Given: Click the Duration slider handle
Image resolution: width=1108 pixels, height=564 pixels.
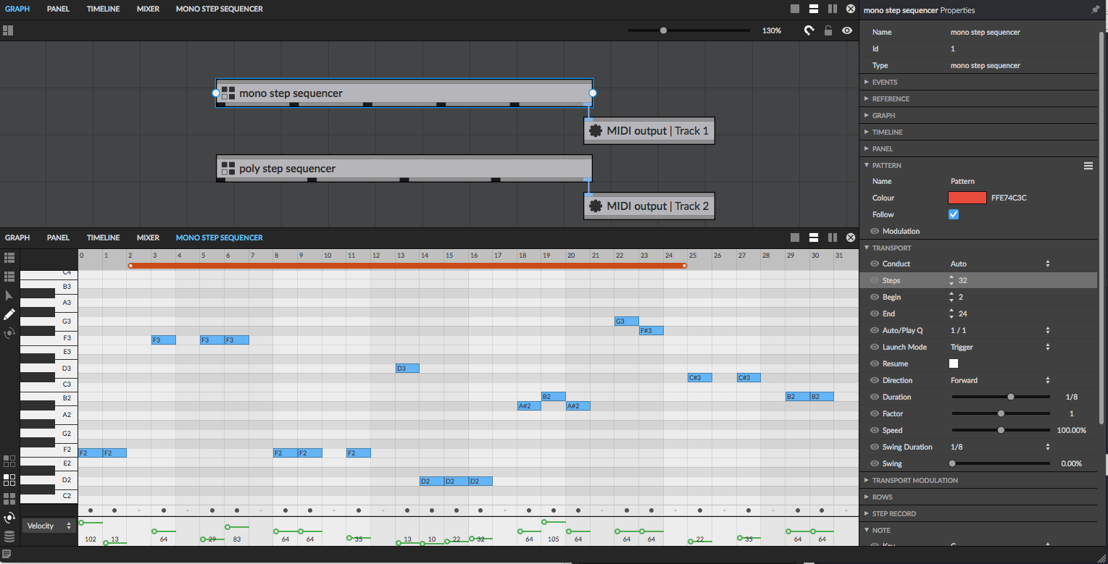Looking at the screenshot, I should [1011, 397].
